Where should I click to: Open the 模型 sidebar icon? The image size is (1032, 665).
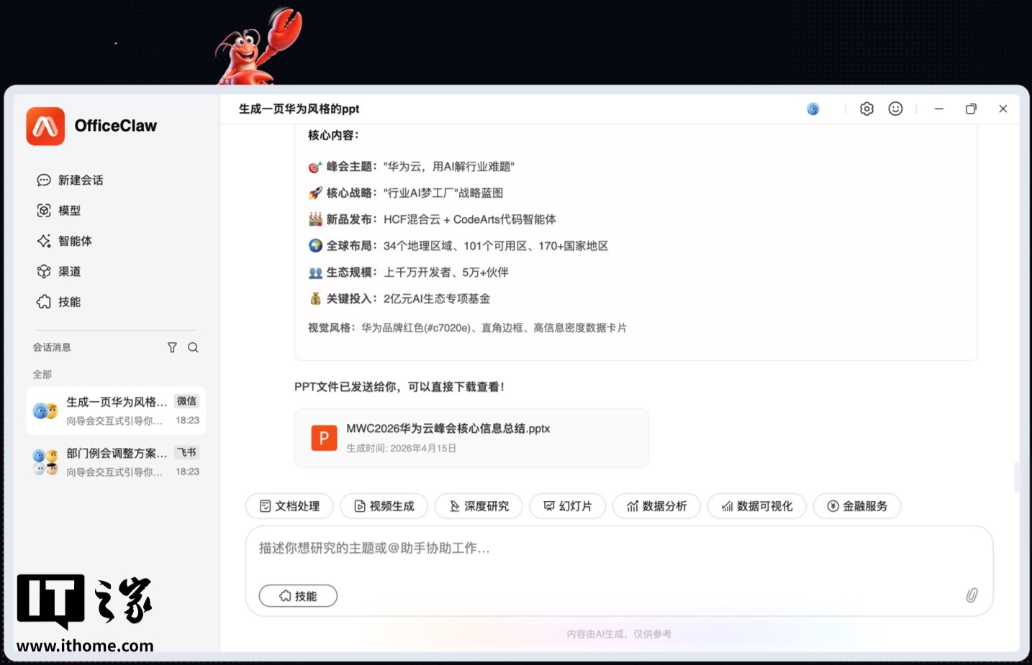[44, 210]
